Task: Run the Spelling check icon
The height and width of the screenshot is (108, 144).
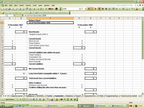Action: (x=27, y=9)
